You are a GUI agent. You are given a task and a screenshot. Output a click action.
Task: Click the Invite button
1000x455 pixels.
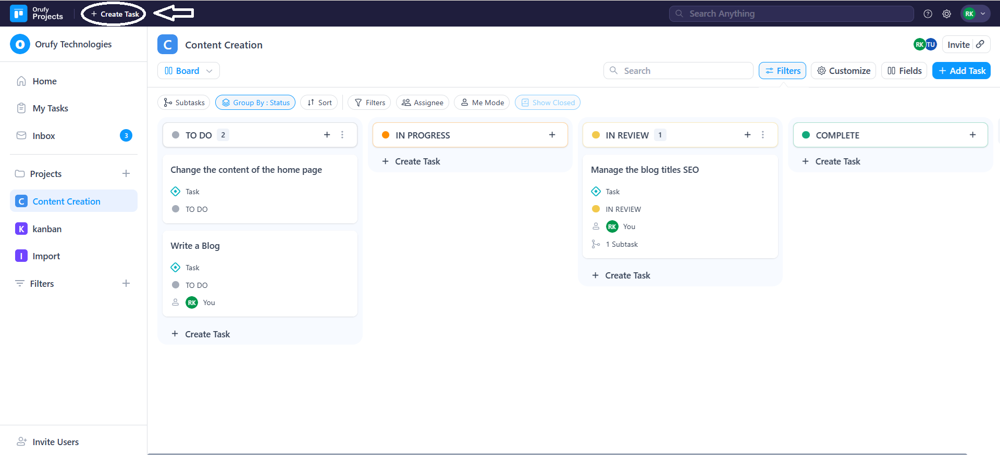click(958, 45)
